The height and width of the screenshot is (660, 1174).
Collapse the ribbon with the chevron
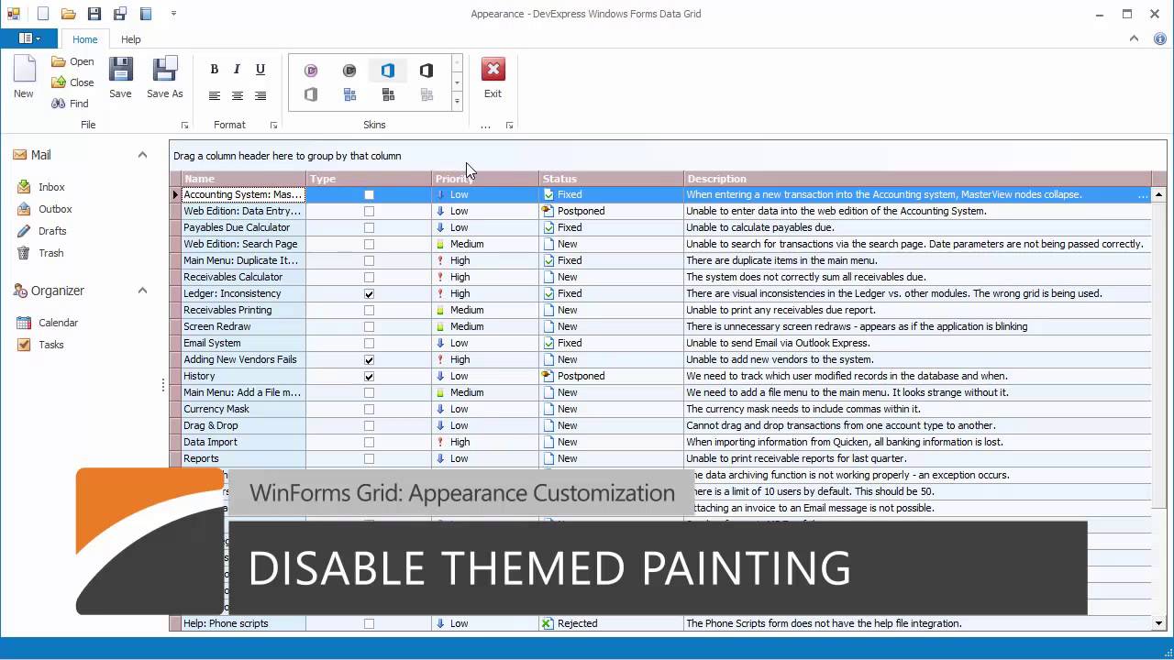pos(1135,39)
